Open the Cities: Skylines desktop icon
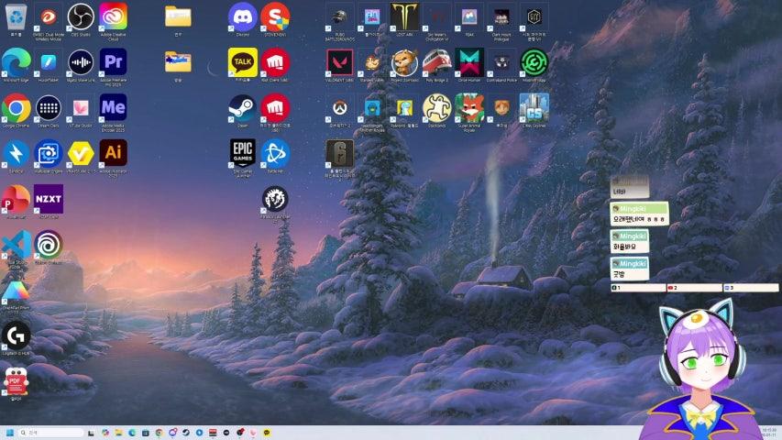 (x=534, y=108)
